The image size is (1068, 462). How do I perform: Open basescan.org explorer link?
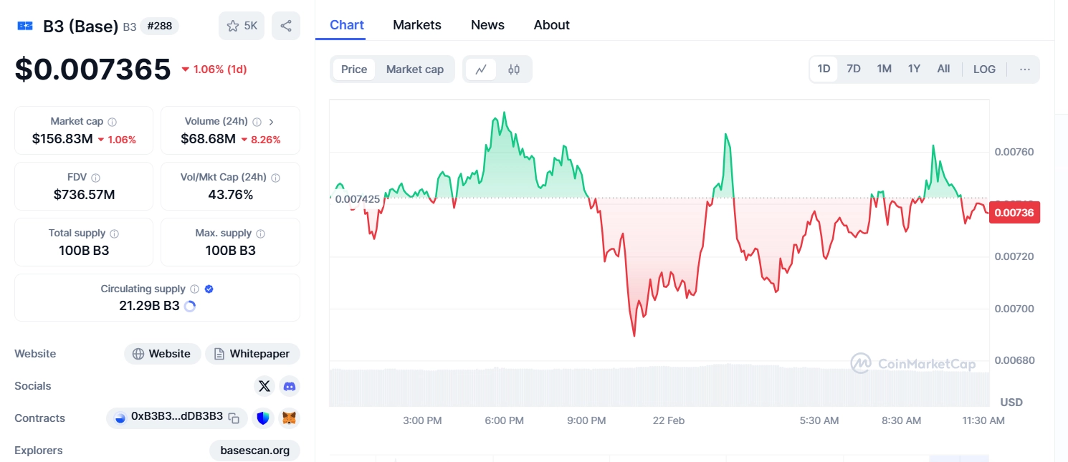(255, 451)
